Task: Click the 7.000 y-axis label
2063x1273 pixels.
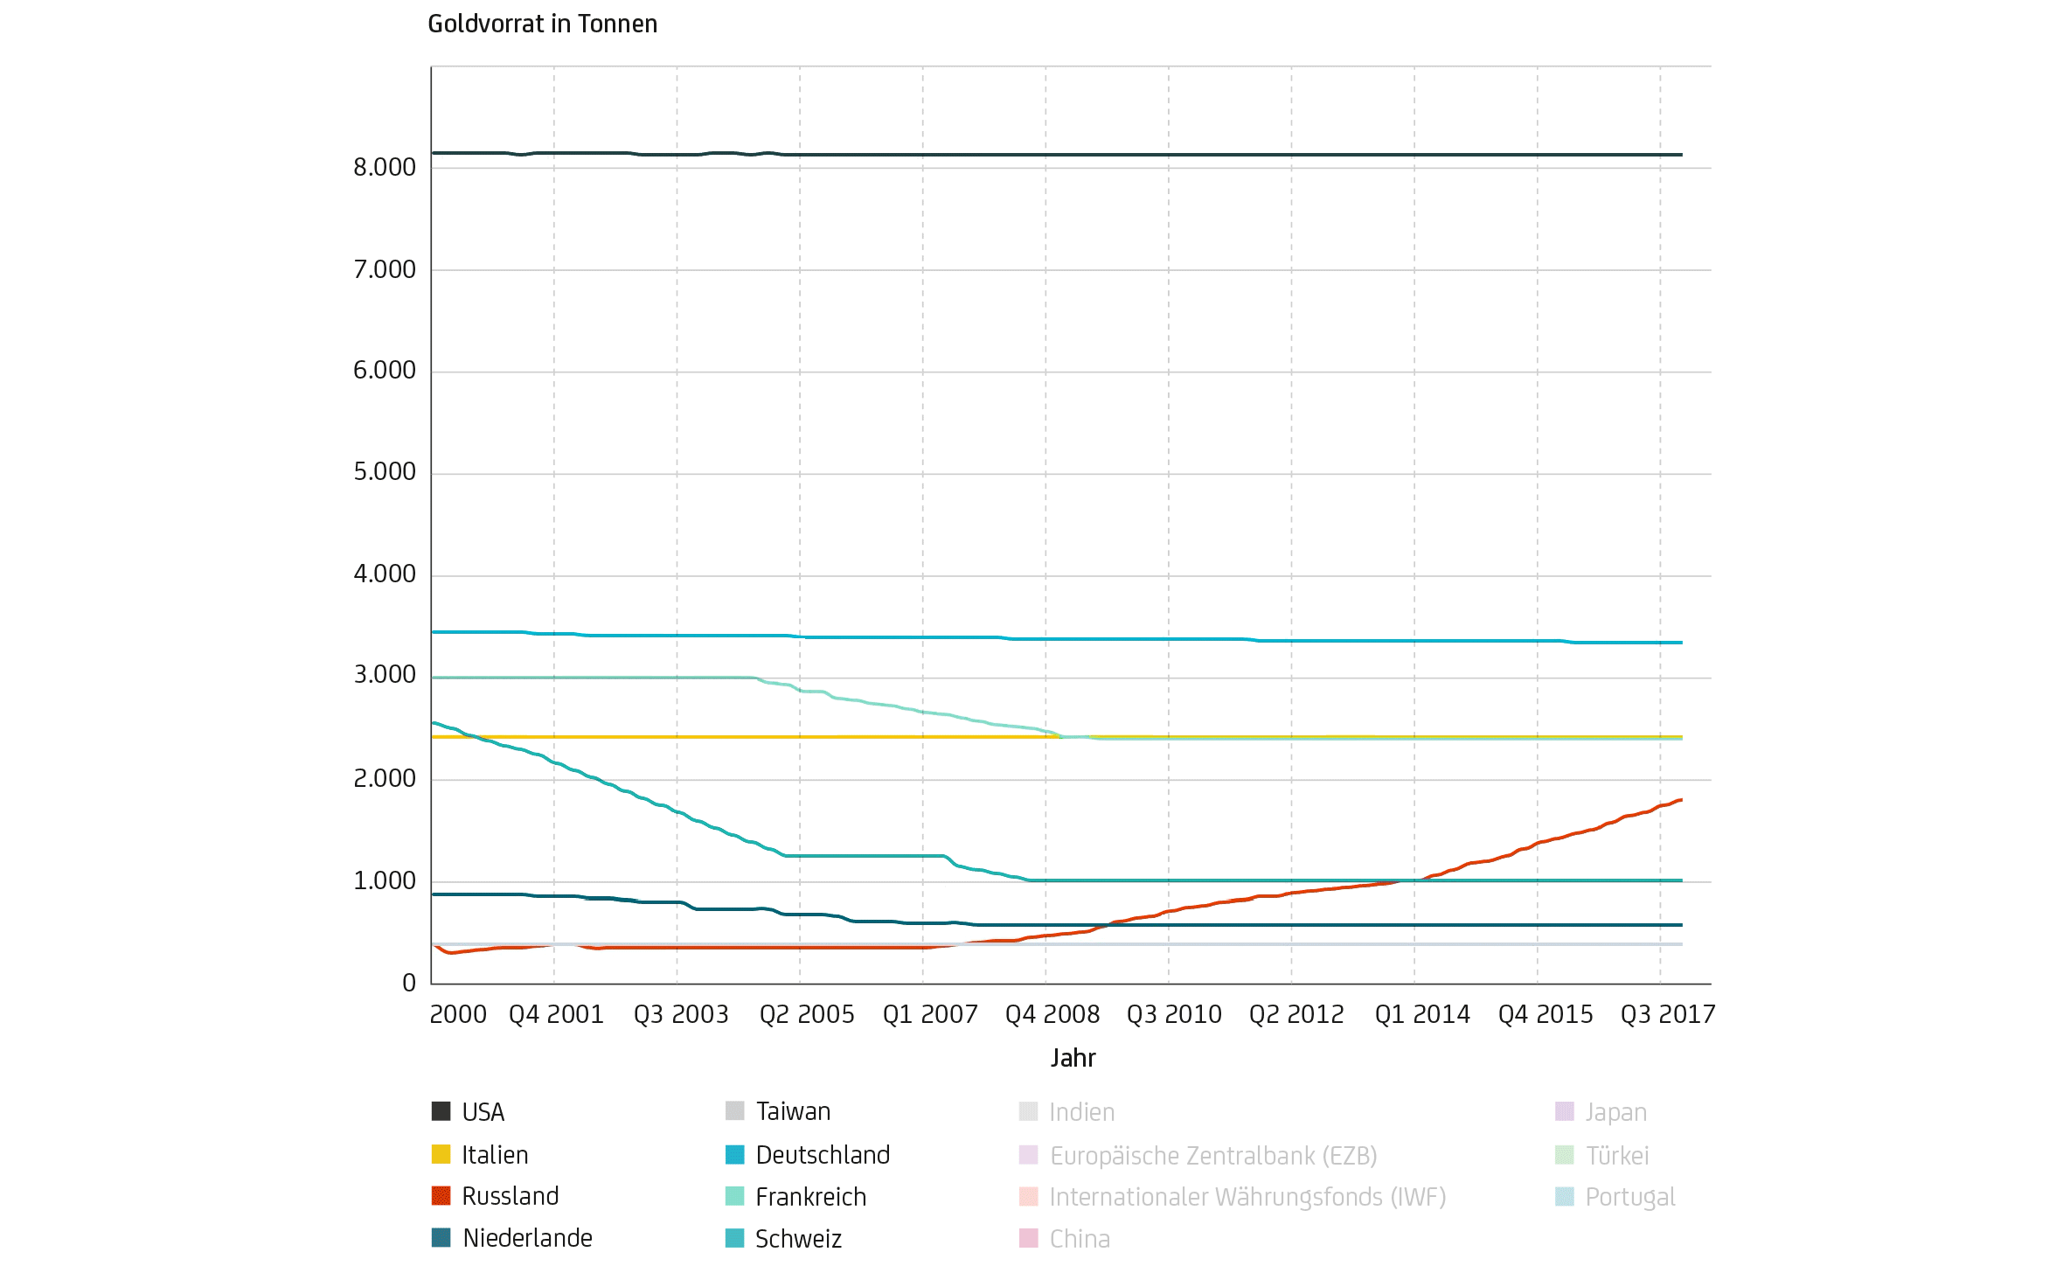Action: coord(385,269)
